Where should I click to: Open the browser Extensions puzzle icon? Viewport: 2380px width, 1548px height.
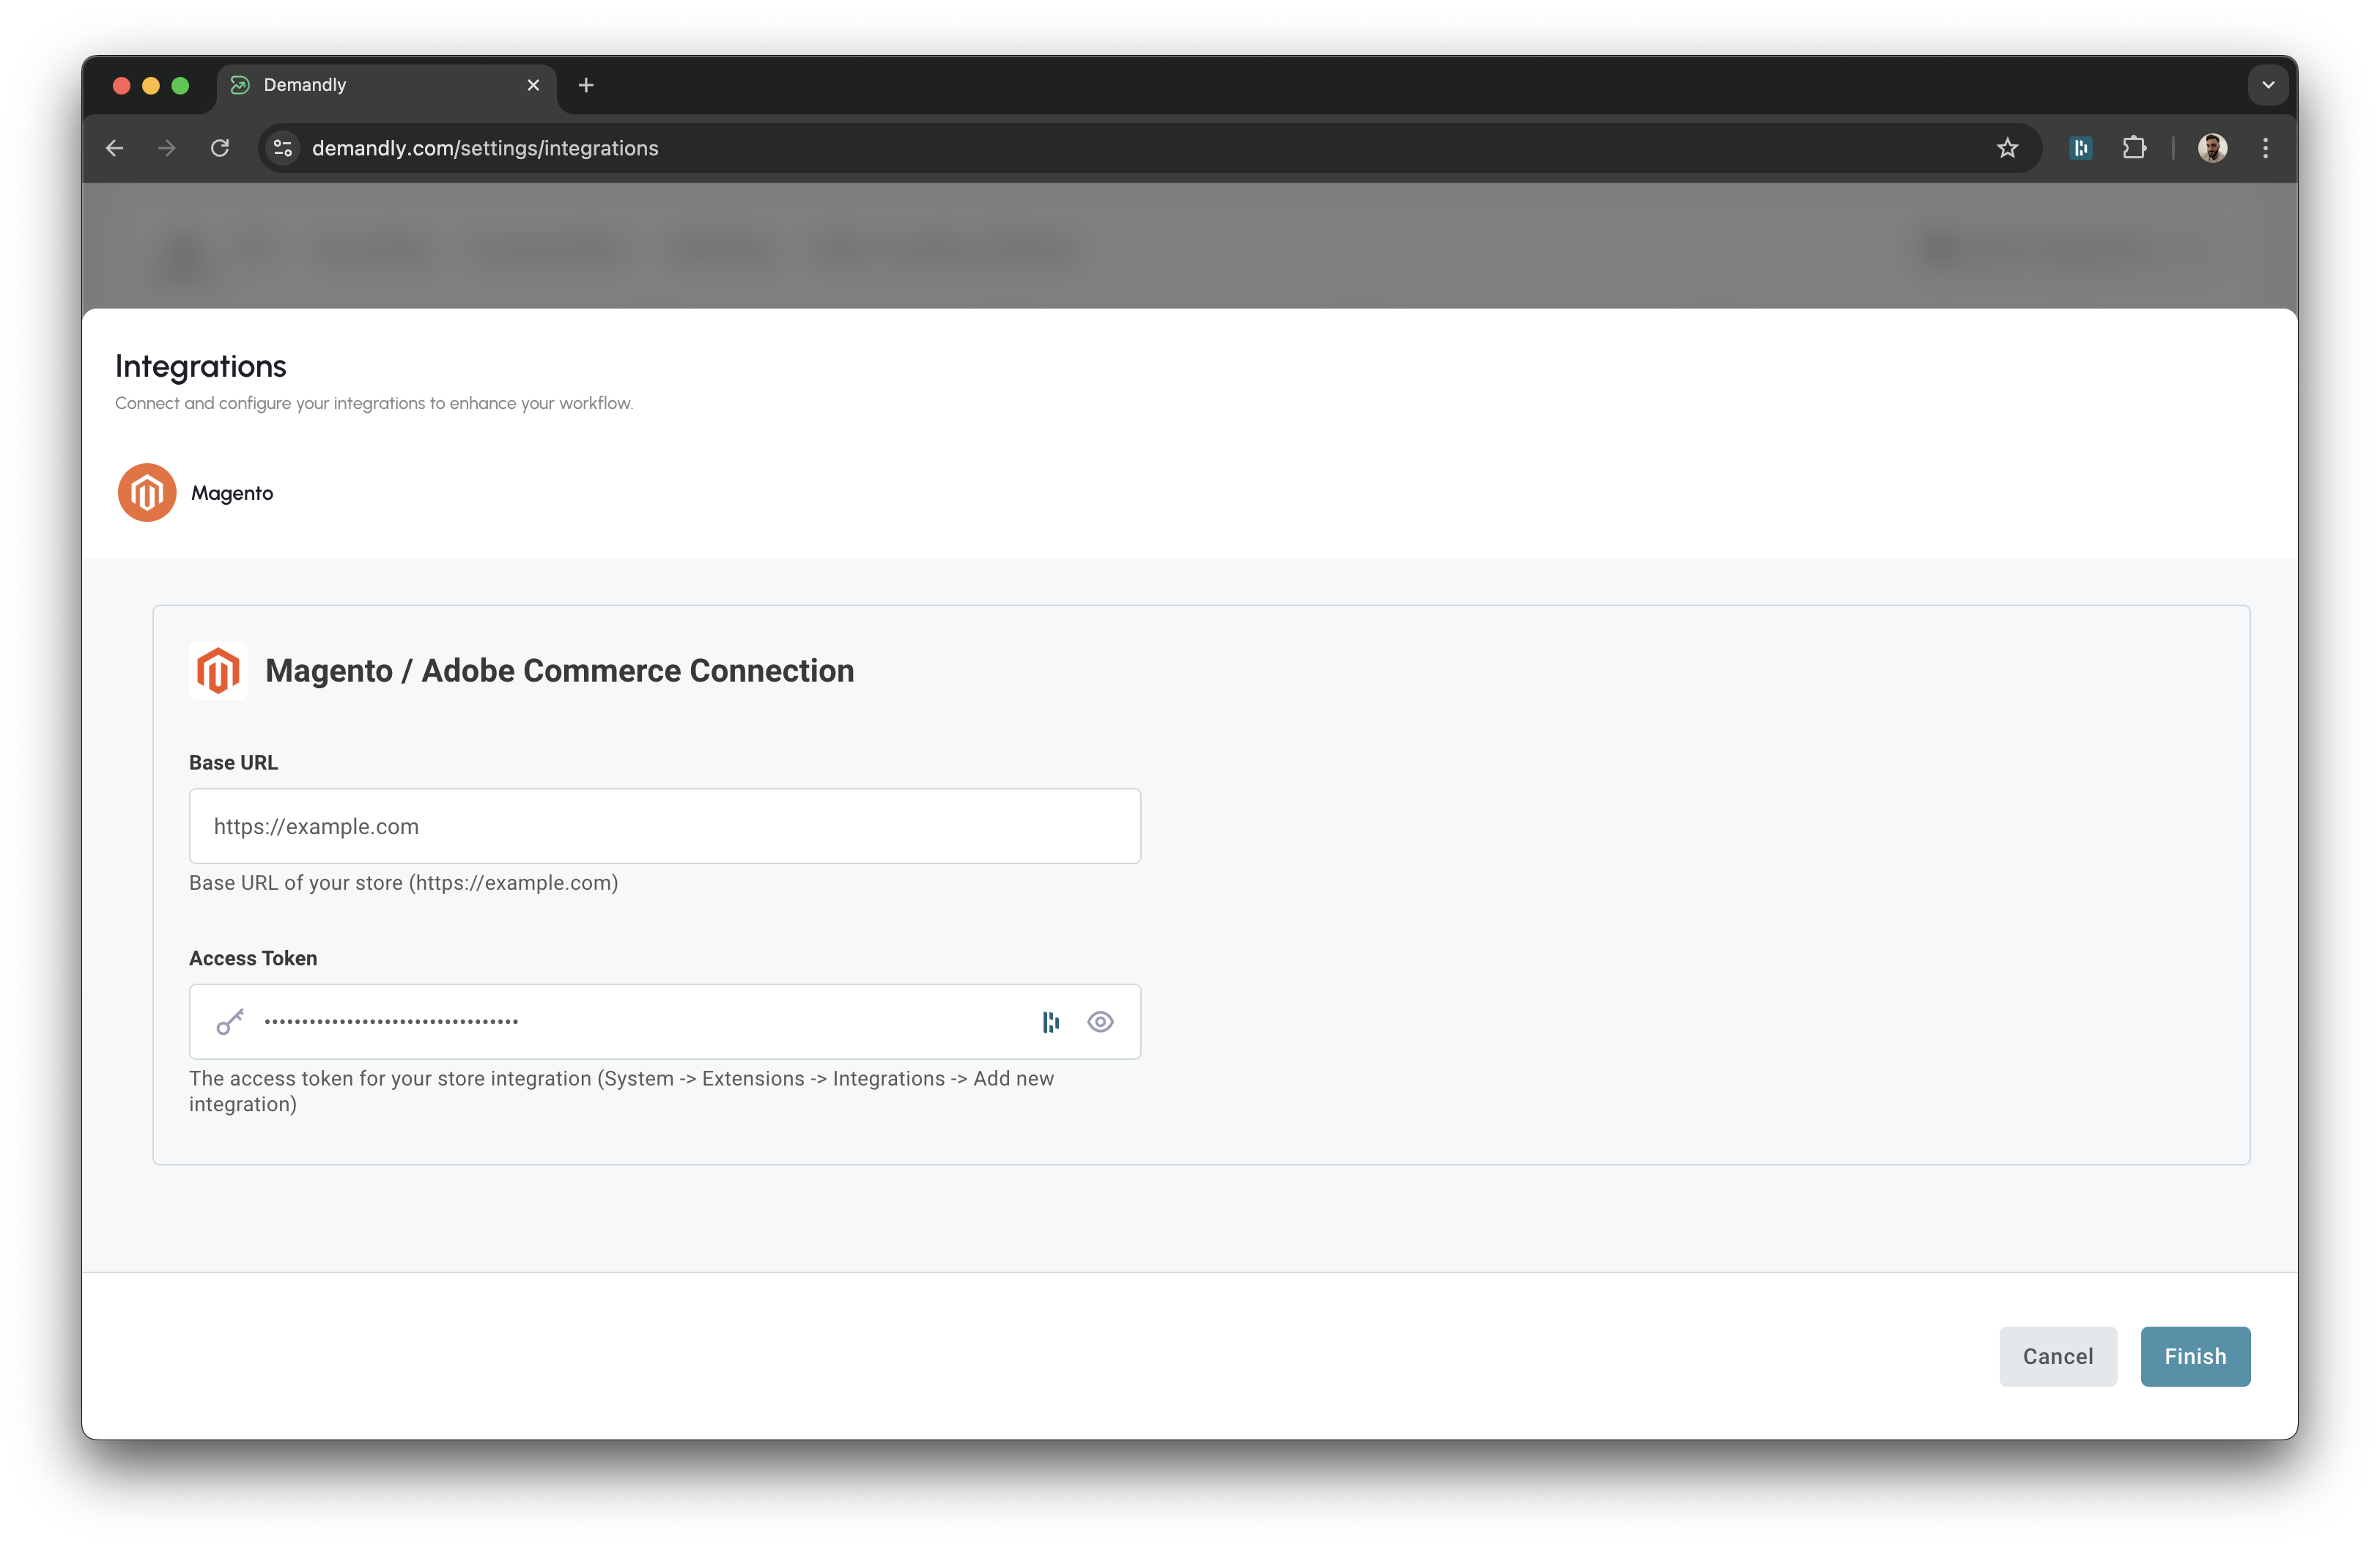[2135, 147]
